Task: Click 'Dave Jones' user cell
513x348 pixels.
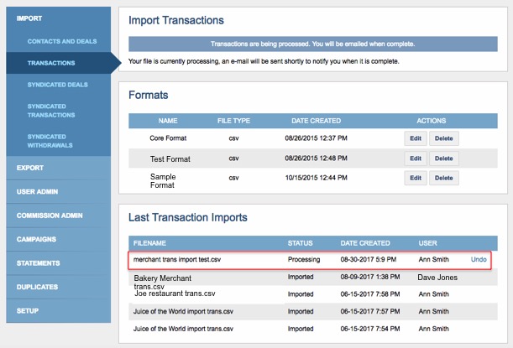Action: 437,278
